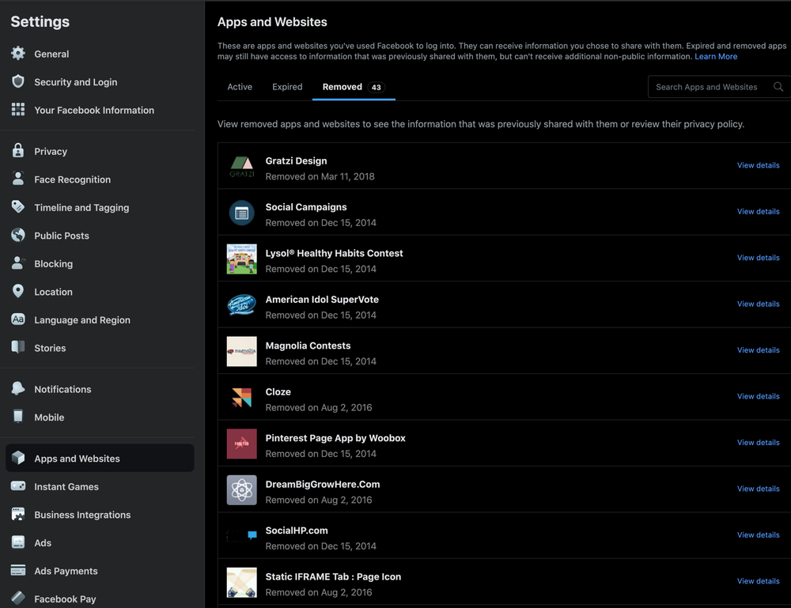Image resolution: width=791 pixels, height=608 pixels.
Task: Click the Pinterest Page App thumbnail
Action: 241,444
